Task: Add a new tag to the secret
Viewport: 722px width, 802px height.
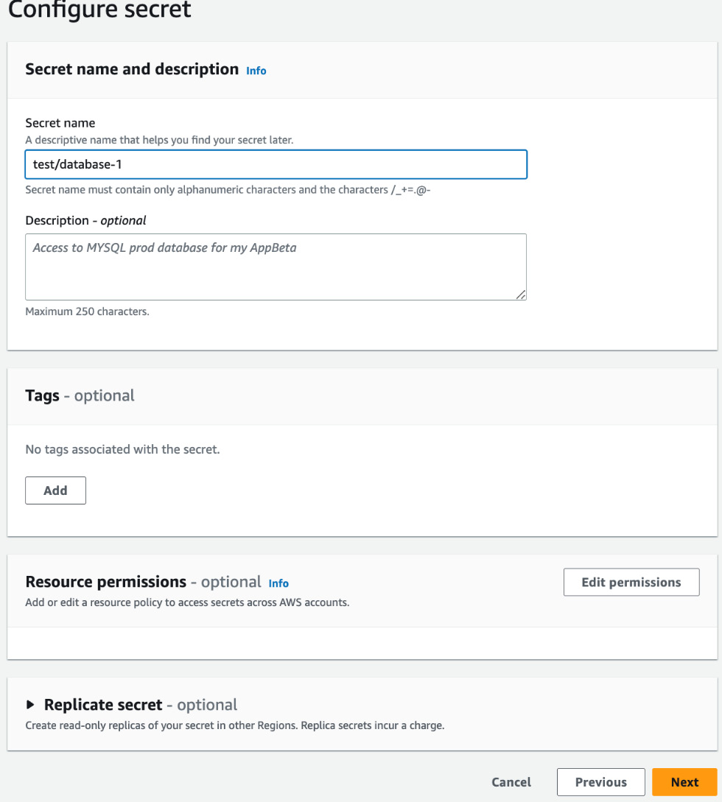Action: tap(55, 490)
